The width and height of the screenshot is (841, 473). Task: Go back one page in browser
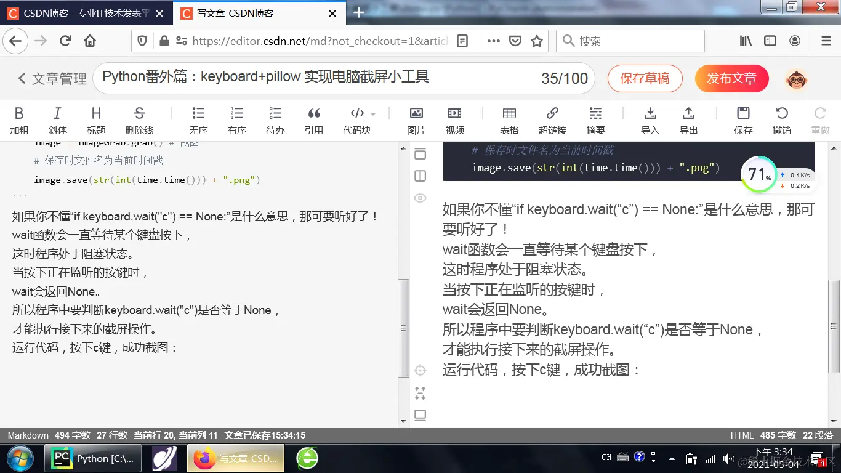[15, 41]
